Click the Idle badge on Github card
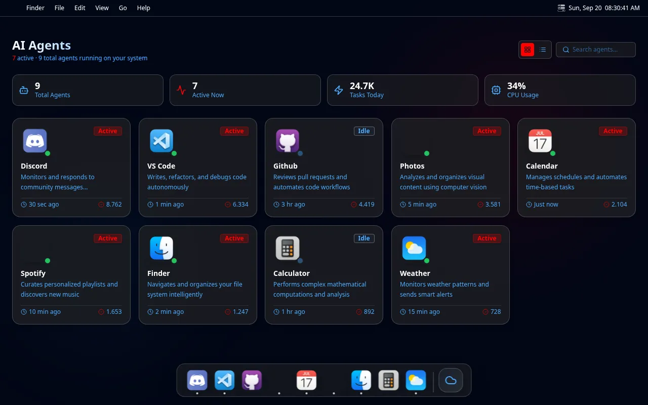The image size is (648, 405). coord(364,131)
